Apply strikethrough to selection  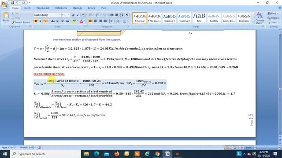point(53,21)
